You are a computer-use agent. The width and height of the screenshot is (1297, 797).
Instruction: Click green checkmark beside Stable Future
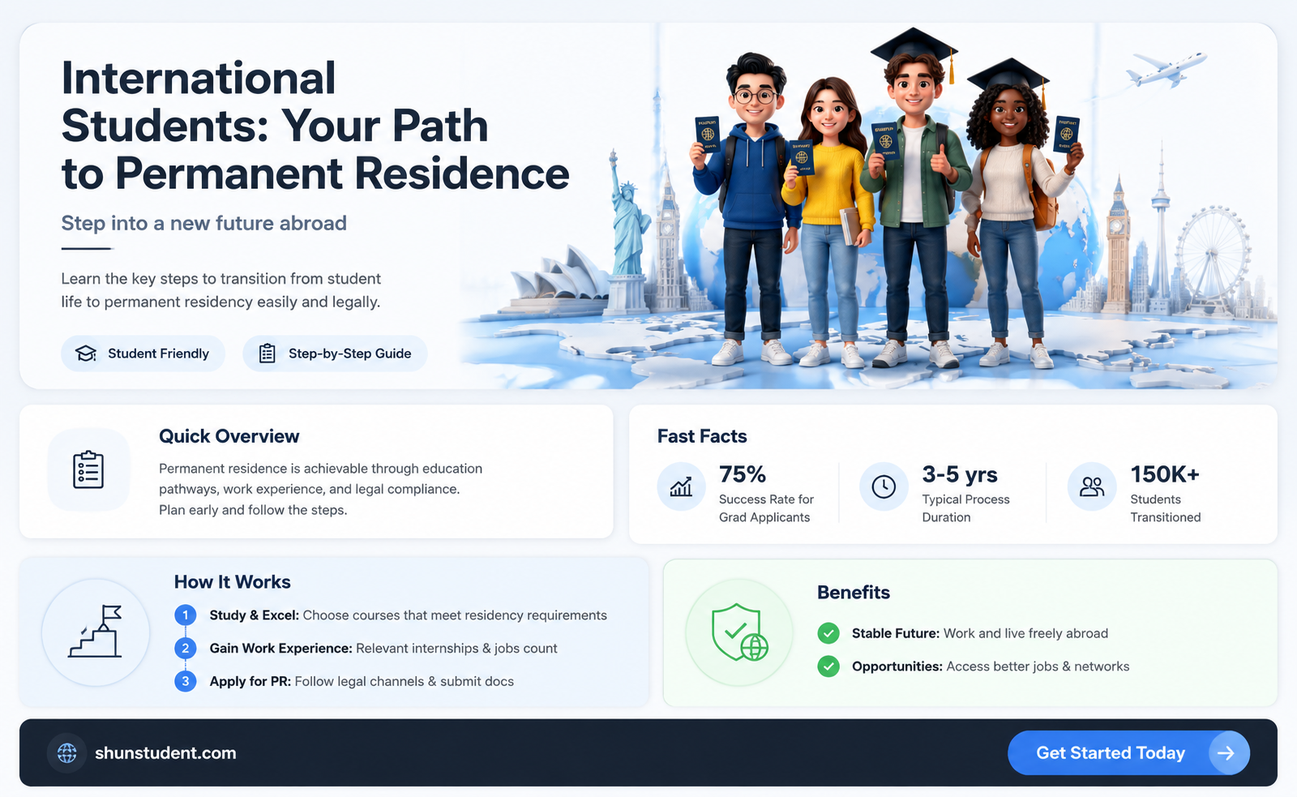[x=828, y=633]
